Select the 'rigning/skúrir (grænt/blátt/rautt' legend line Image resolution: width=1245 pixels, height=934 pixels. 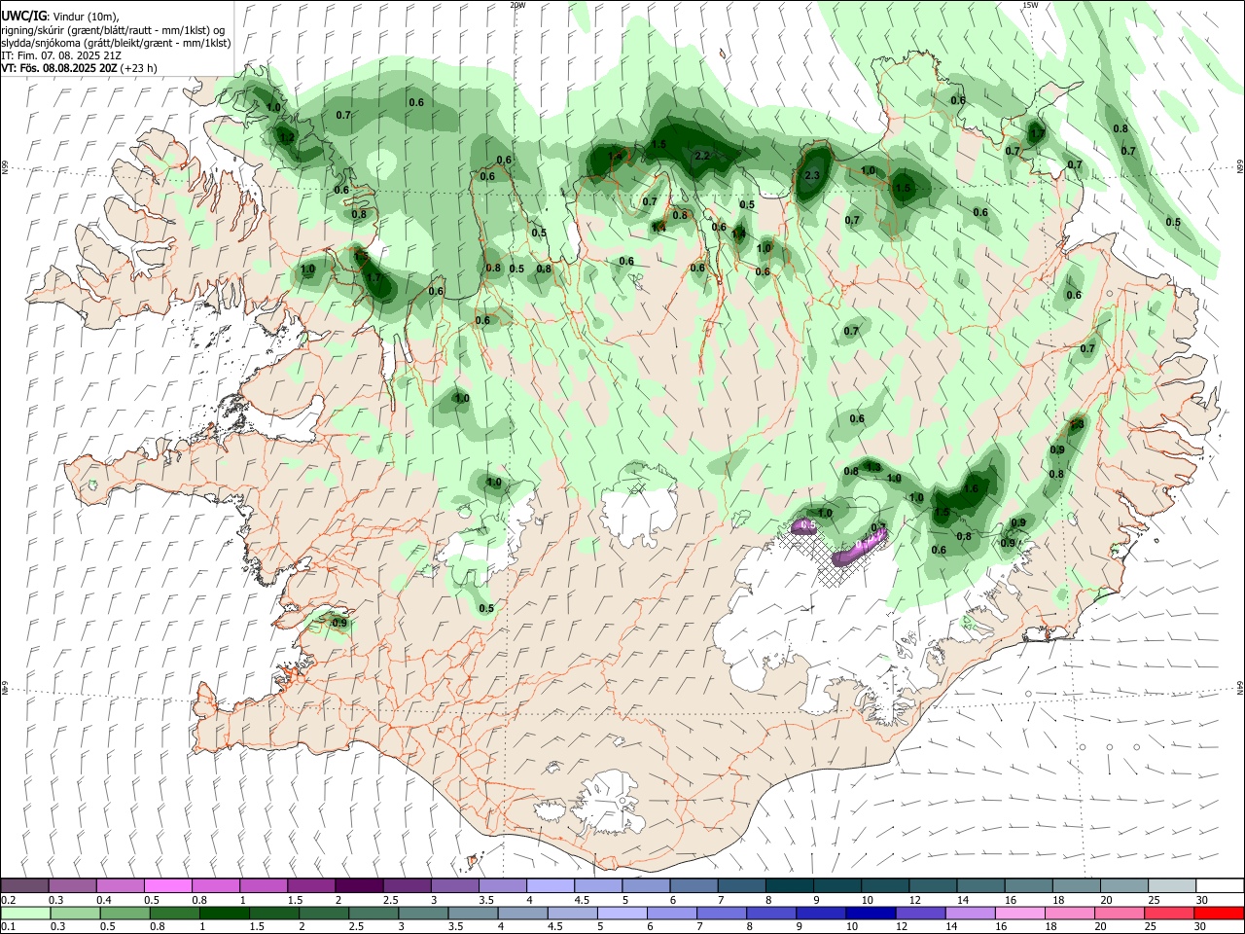point(113,30)
